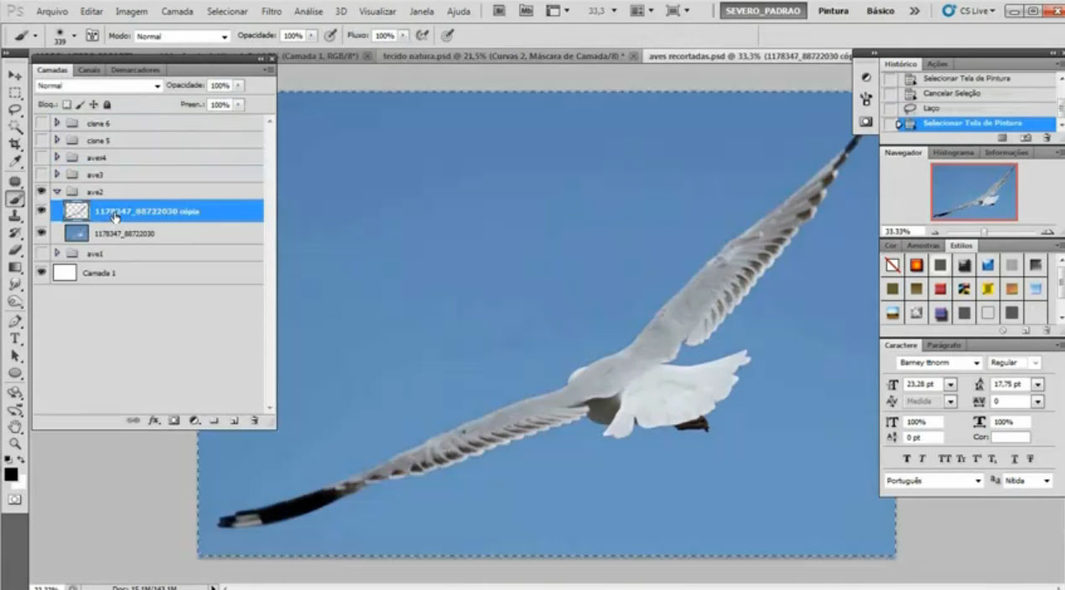Click the trash icon in Camadas panel
This screenshot has width=1065, height=590.
pos(254,420)
